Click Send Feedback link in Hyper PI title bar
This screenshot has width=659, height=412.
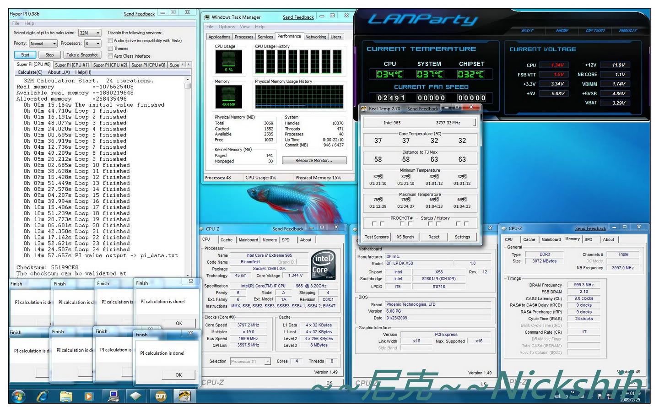139,14
